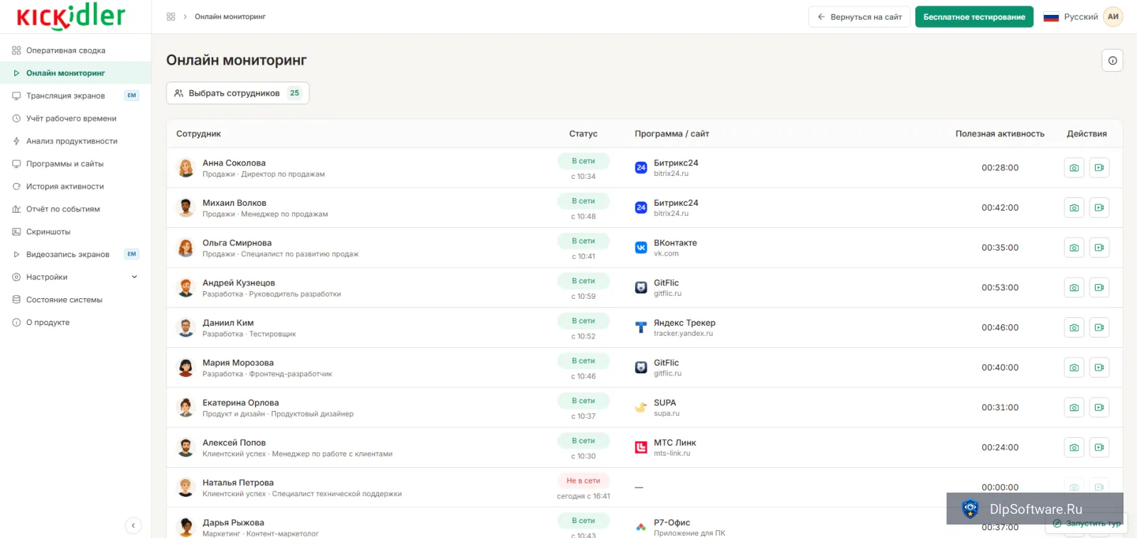Screen dimensions: 1137x538
Task: Start screen recording for Михаил Волков
Action: (x=1099, y=208)
